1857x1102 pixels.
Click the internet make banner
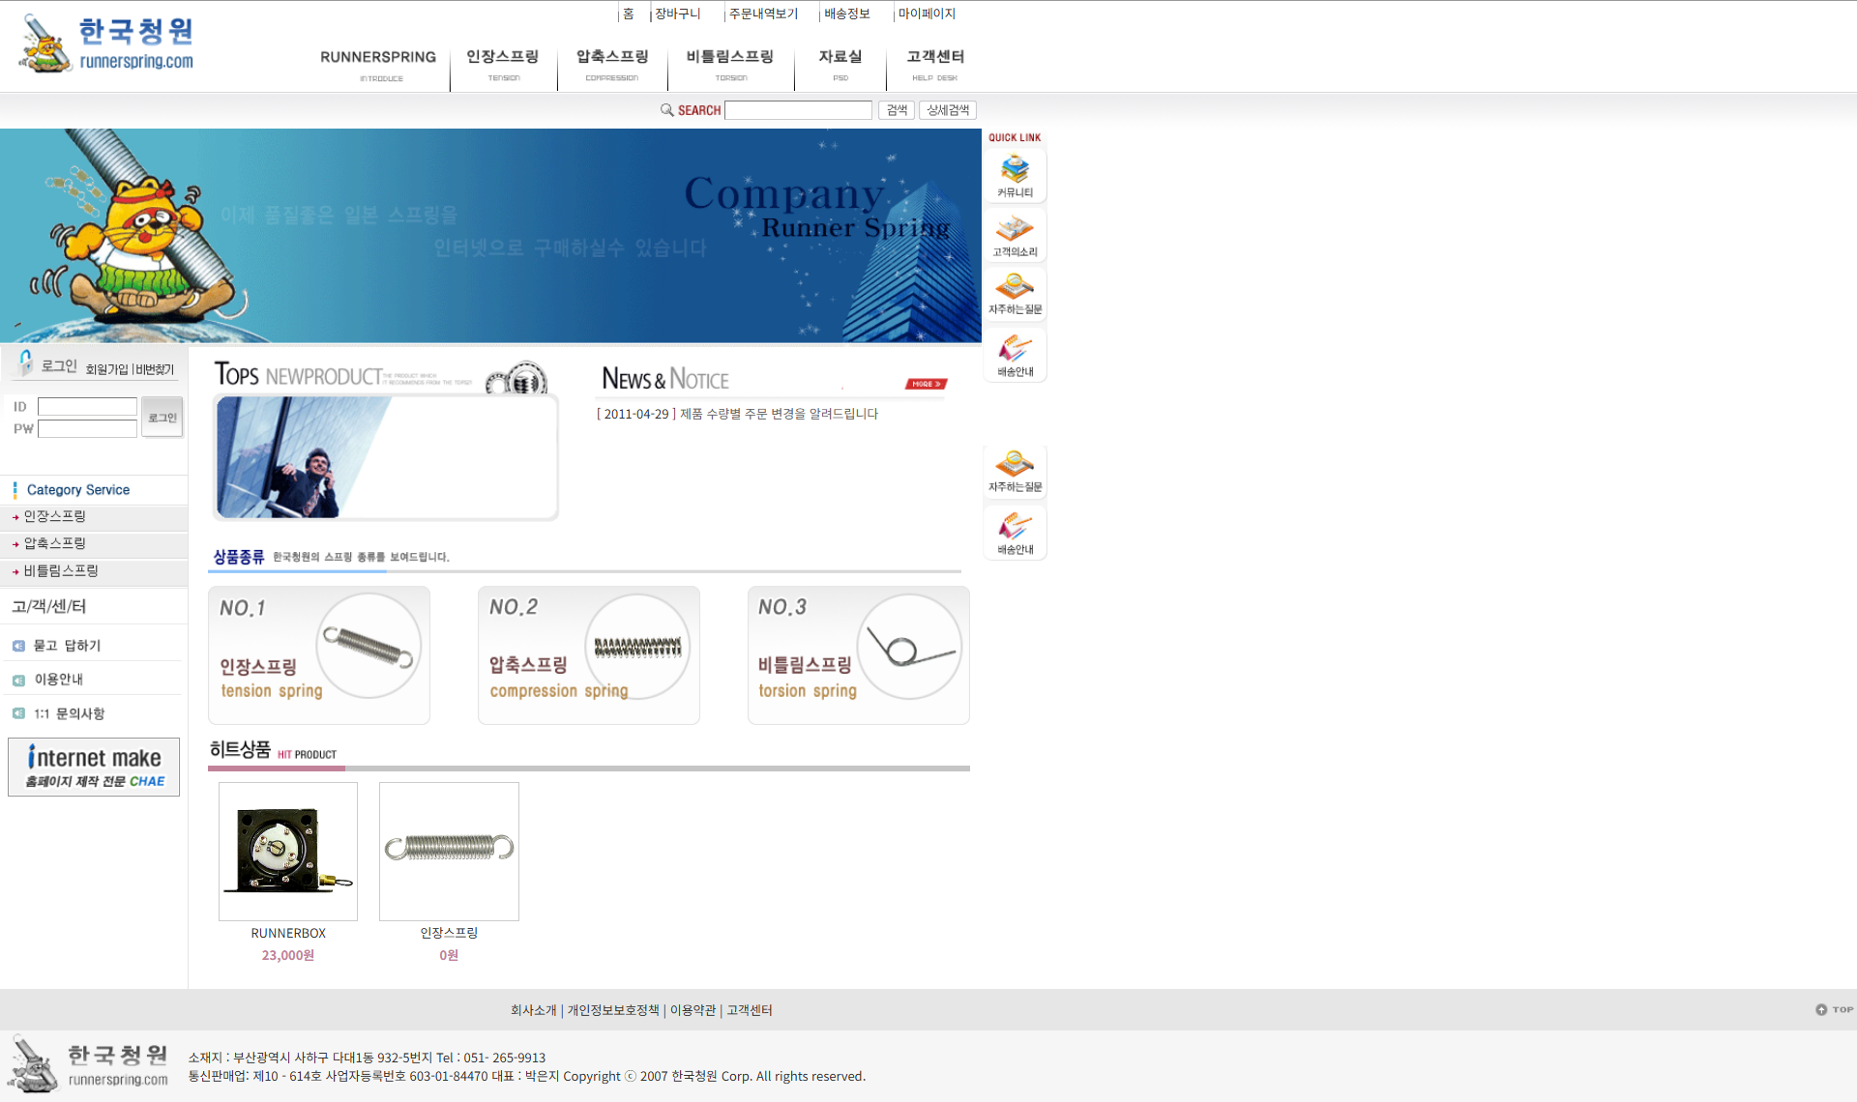(x=94, y=768)
